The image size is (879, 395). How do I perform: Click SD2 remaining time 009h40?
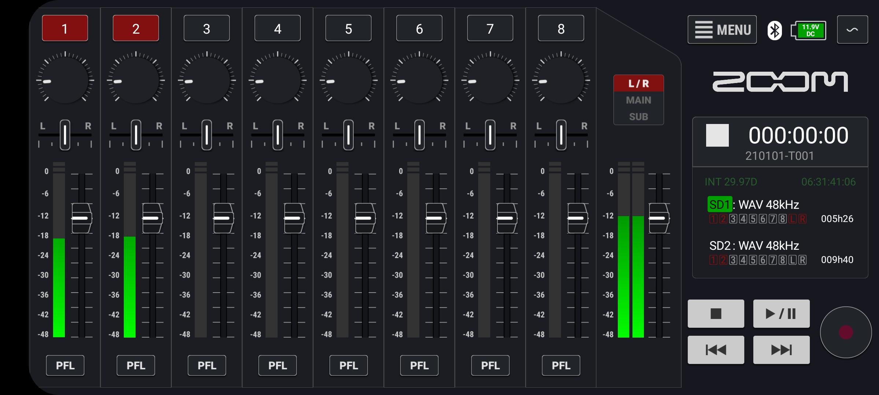click(837, 260)
